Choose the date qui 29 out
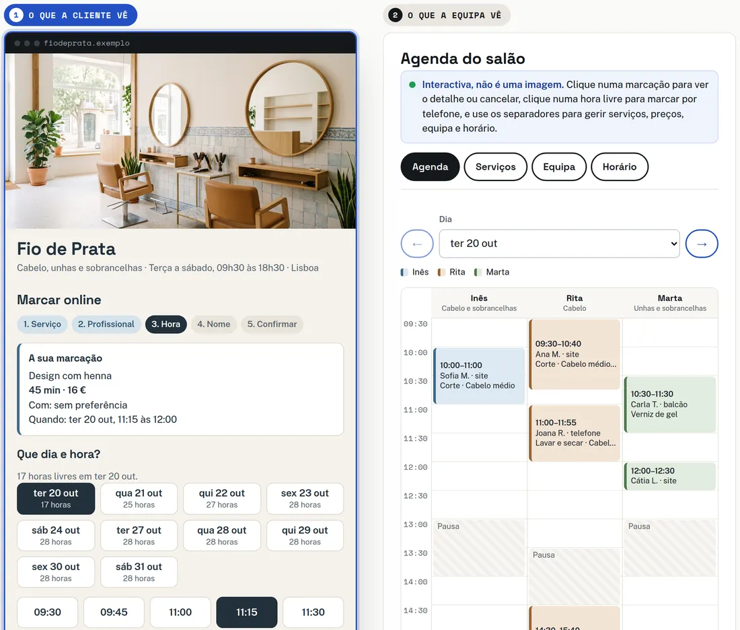The image size is (740, 630). click(x=305, y=536)
